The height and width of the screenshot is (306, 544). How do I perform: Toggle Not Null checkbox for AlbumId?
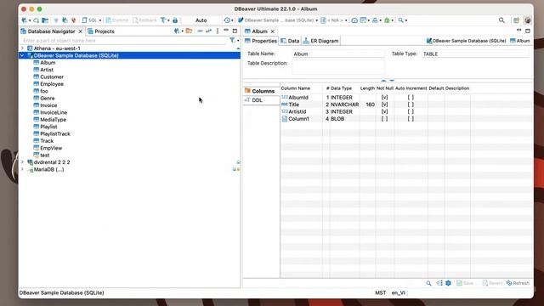pos(384,98)
